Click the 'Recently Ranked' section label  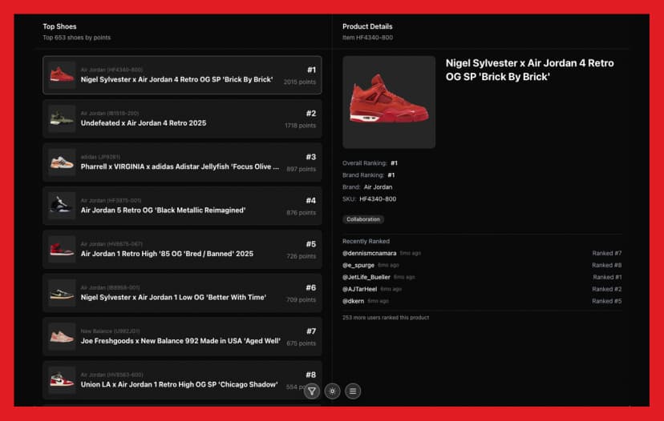click(366, 242)
